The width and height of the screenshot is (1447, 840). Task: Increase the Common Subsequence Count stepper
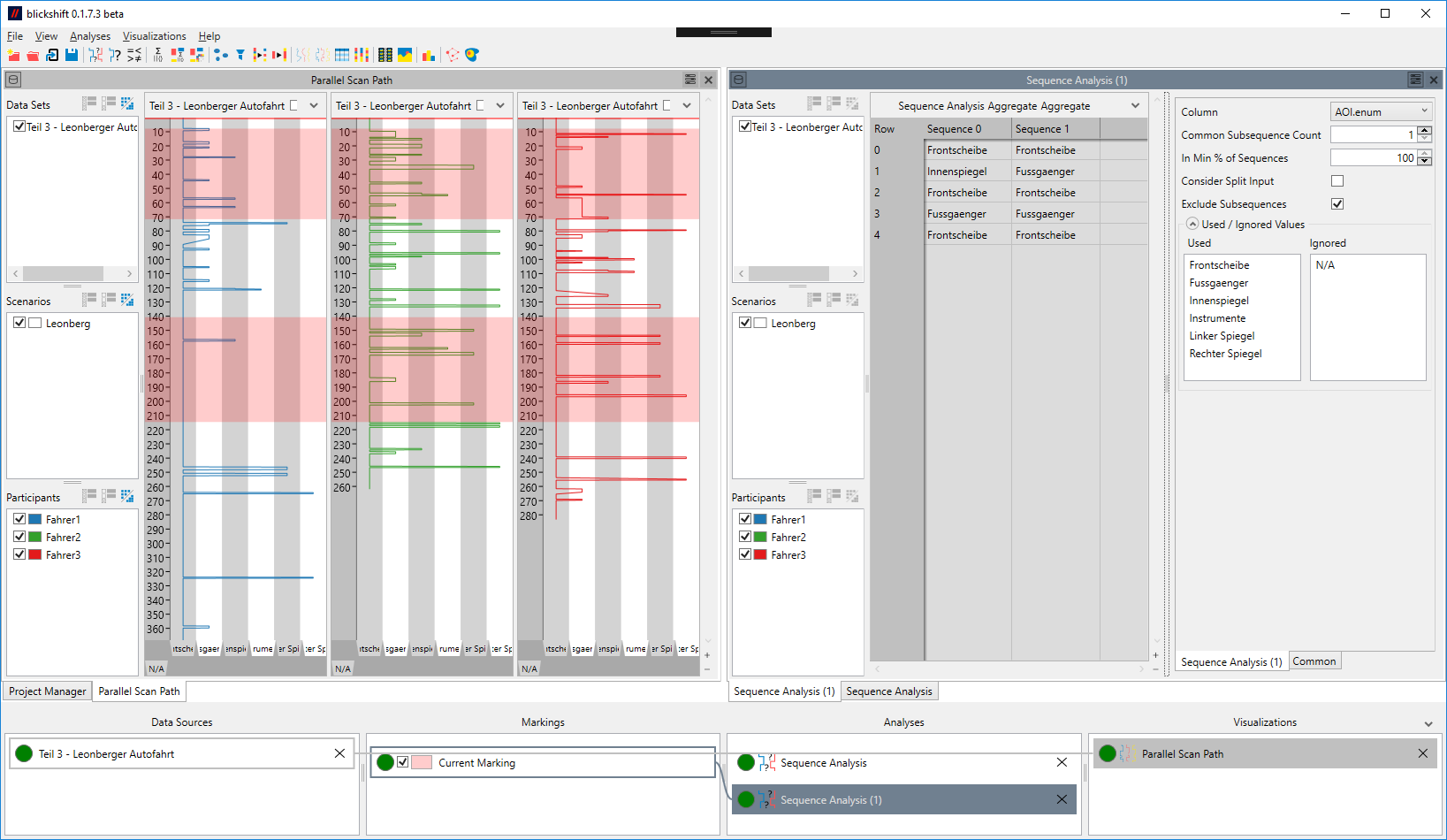pyautogui.click(x=1424, y=131)
